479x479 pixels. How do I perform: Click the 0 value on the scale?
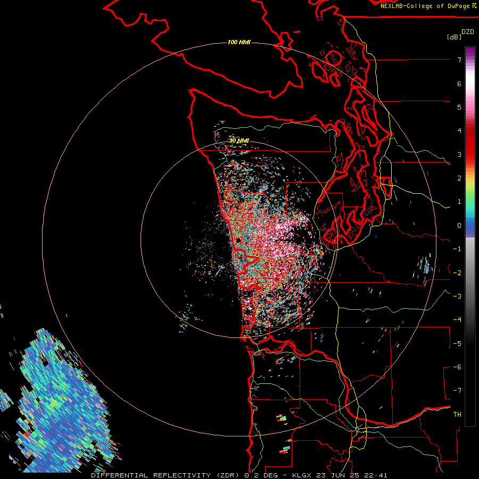459,226
